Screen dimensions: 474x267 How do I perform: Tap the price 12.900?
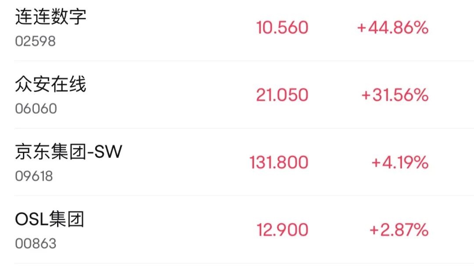coord(282,230)
